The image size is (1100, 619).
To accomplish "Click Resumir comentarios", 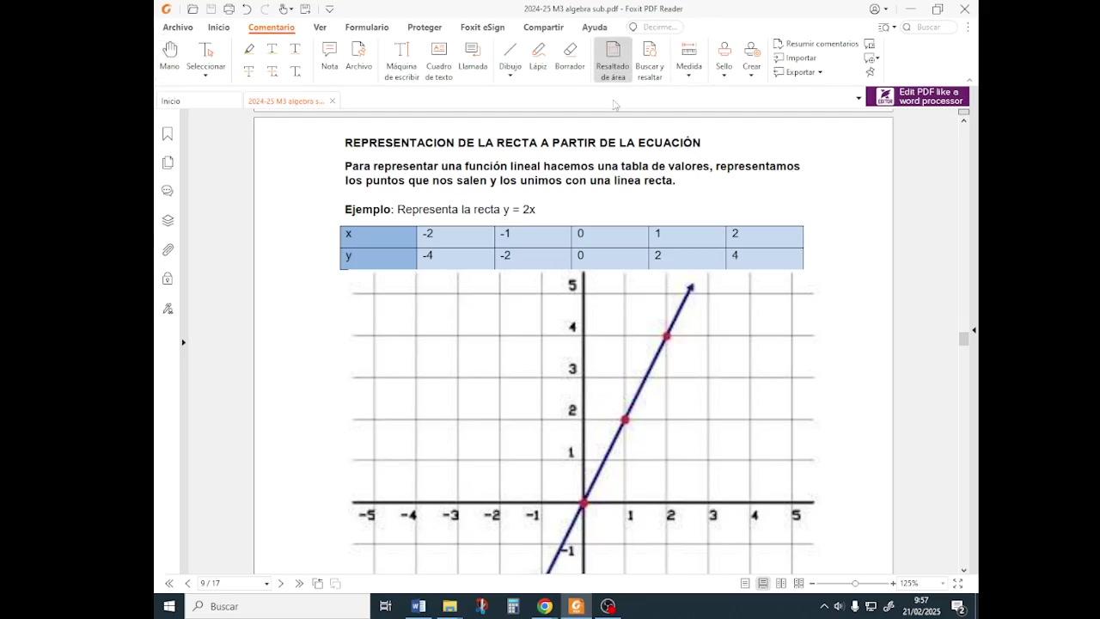I will click(816, 44).
